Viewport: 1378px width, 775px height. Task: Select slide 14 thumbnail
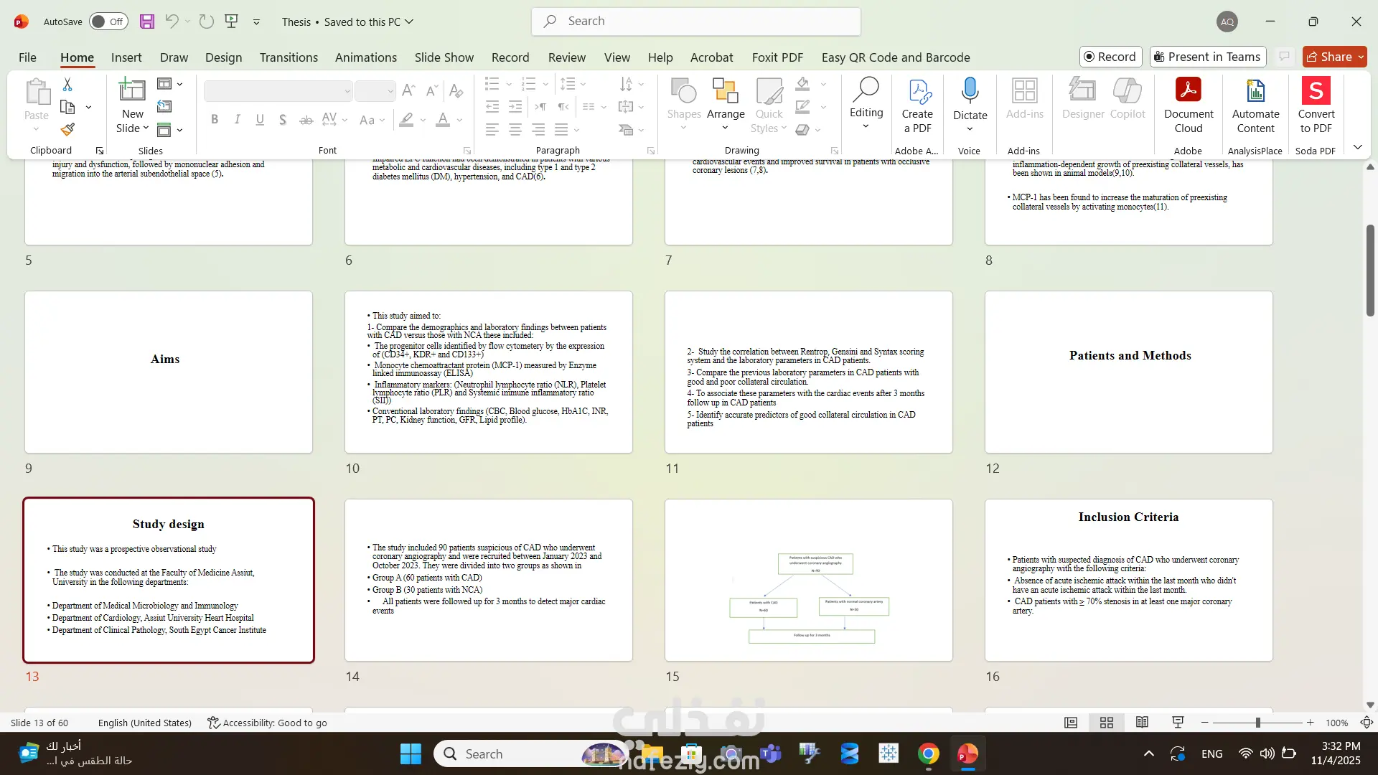click(488, 580)
